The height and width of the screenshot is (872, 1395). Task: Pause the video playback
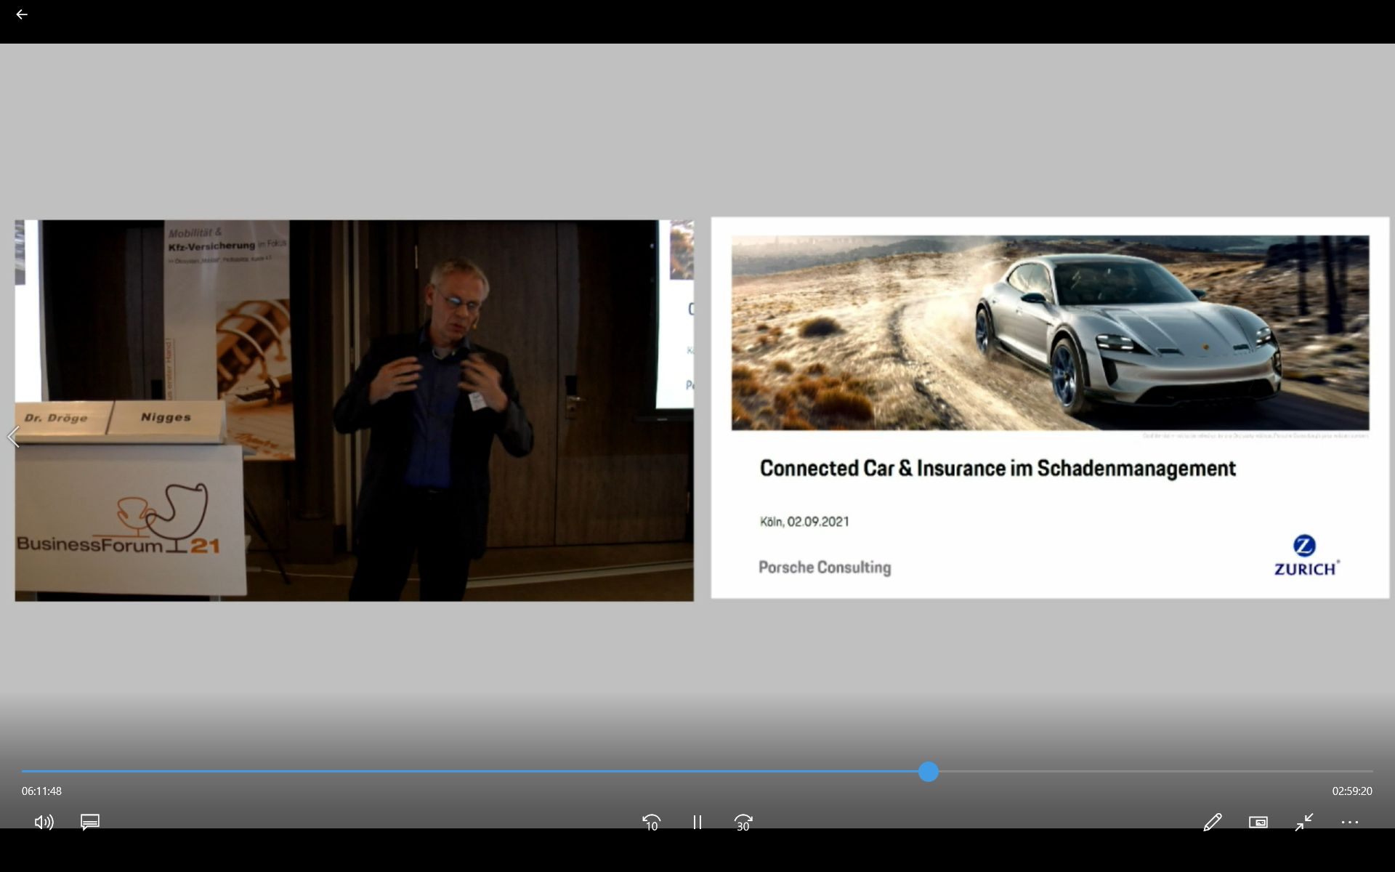(697, 822)
